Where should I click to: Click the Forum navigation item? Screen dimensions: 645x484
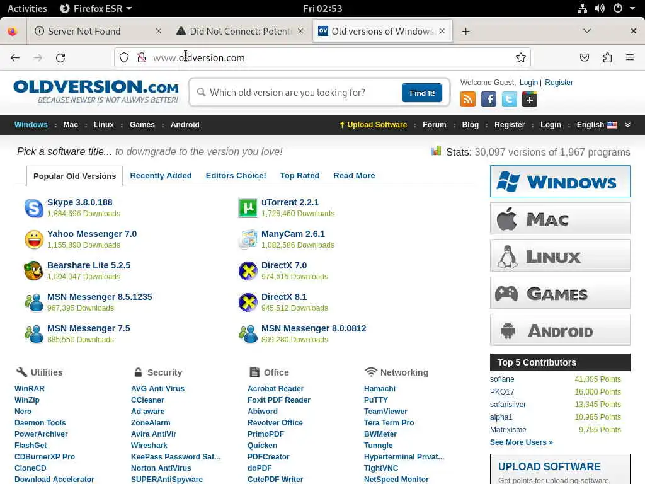point(435,125)
